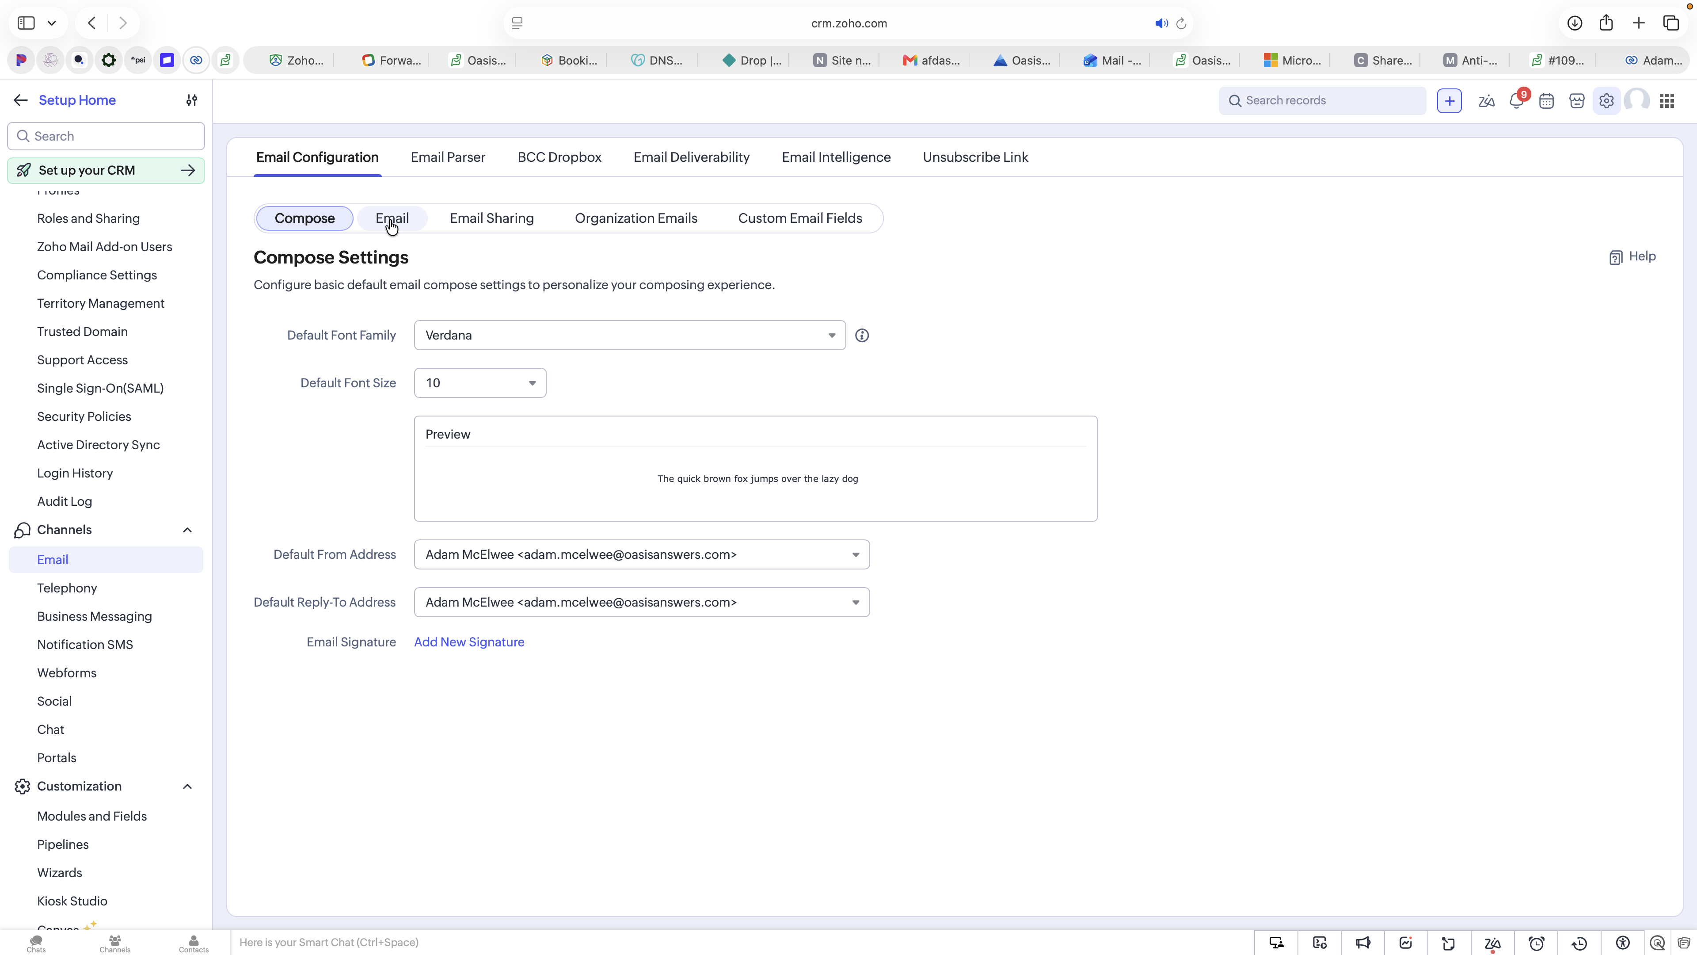Open Modules and Fields in sidebar
The image size is (1697, 955).
pos(91,816)
